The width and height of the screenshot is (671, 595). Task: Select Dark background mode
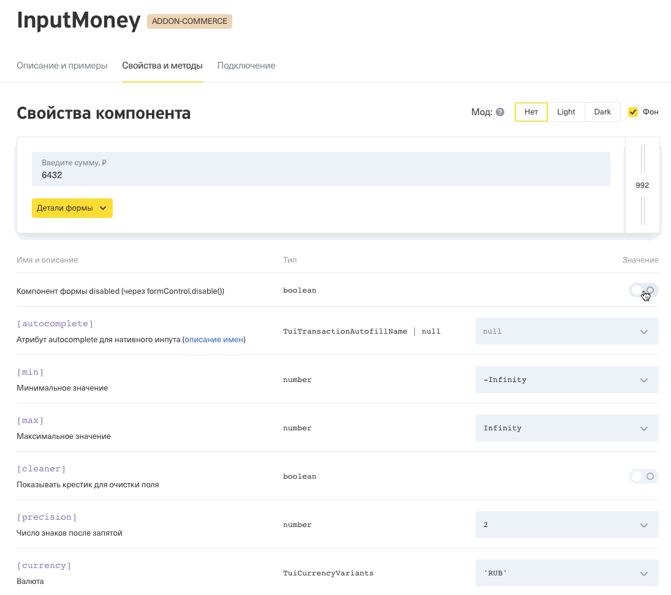(602, 112)
